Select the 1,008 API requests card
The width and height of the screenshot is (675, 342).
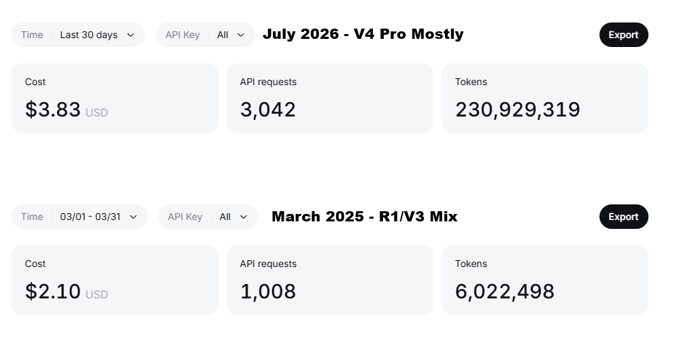click(330, 280)
